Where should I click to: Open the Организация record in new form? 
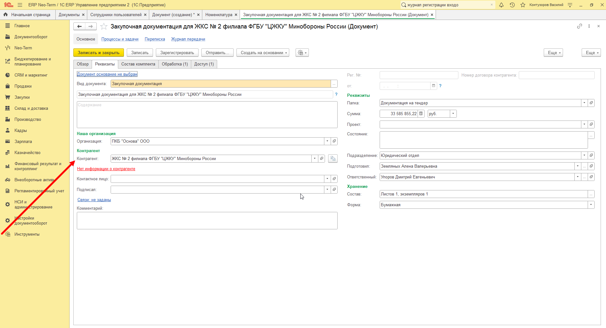click(x=334, y=141)
